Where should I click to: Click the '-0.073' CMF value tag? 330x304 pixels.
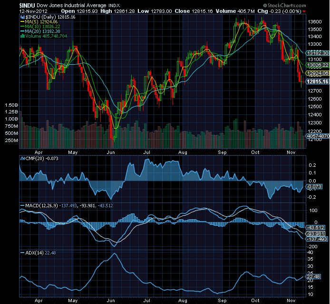point(314,187)
